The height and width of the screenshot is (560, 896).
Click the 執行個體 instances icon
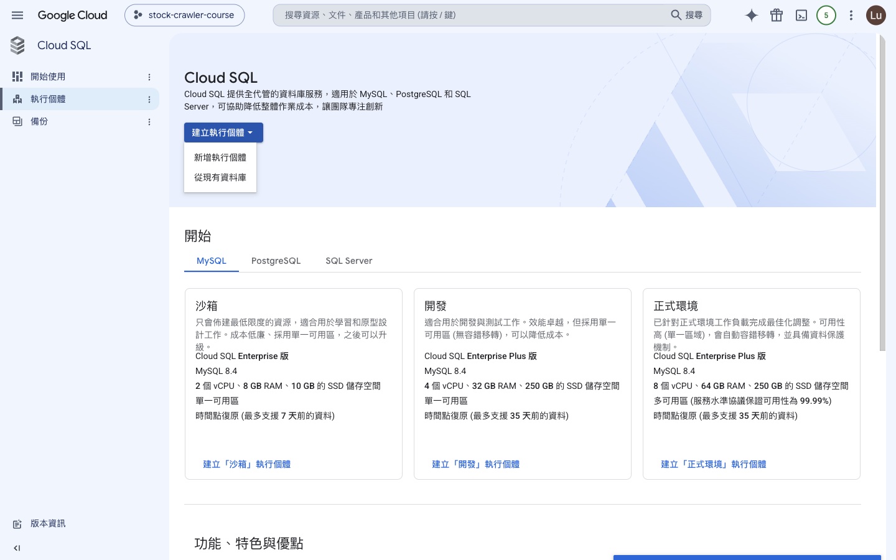tap(17, 99)
